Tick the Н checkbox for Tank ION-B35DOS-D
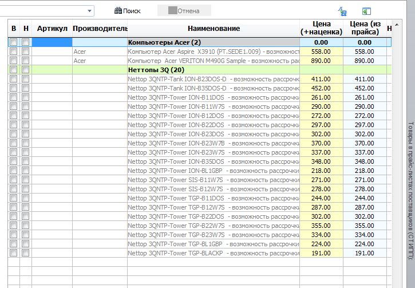The height and width of the screenshot is (288, 415). tap(26, 88)
